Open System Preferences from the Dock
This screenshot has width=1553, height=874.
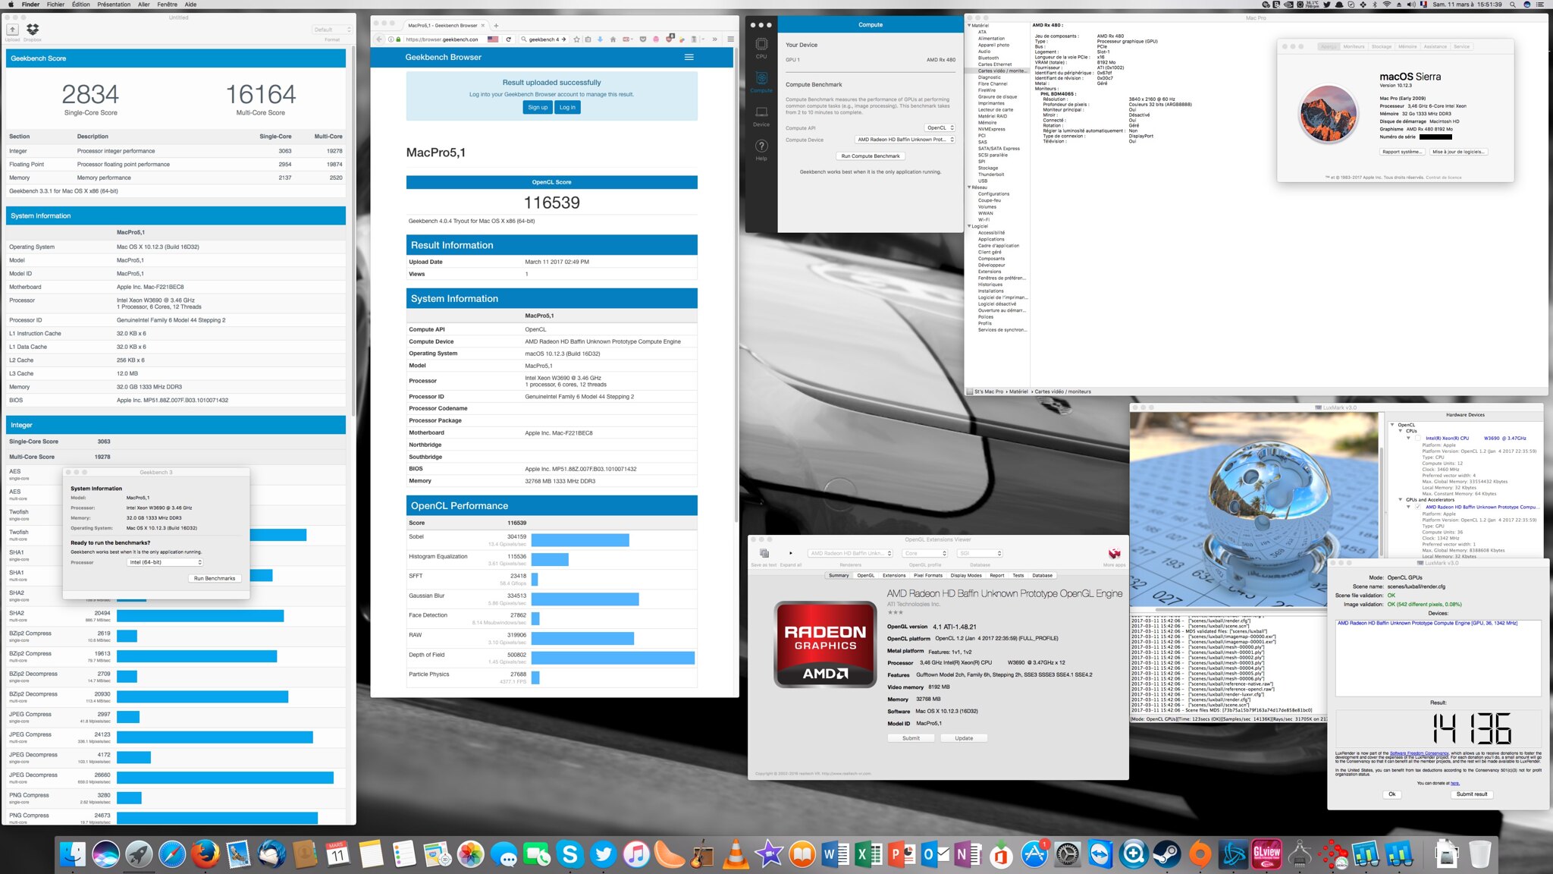[x=1067, y=855]
